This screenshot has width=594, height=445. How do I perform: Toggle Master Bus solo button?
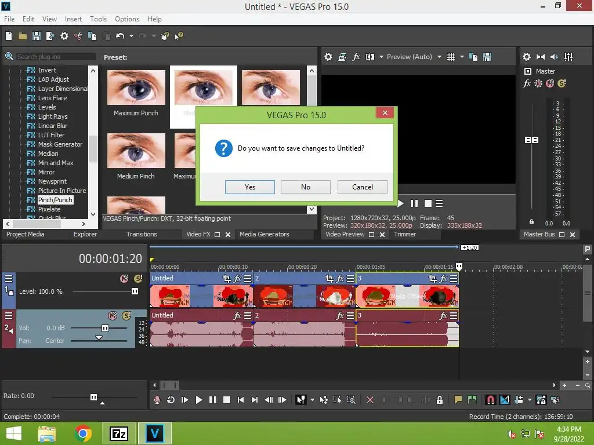pos(562,83)
